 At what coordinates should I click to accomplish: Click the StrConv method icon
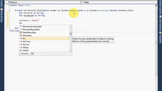[x=21, y=44]
